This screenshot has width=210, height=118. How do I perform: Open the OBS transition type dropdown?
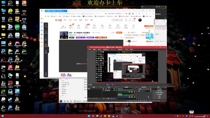coord(144,89)
